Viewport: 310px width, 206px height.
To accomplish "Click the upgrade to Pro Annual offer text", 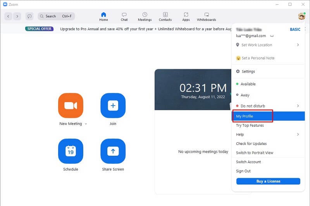I will [x=146, y=29].
